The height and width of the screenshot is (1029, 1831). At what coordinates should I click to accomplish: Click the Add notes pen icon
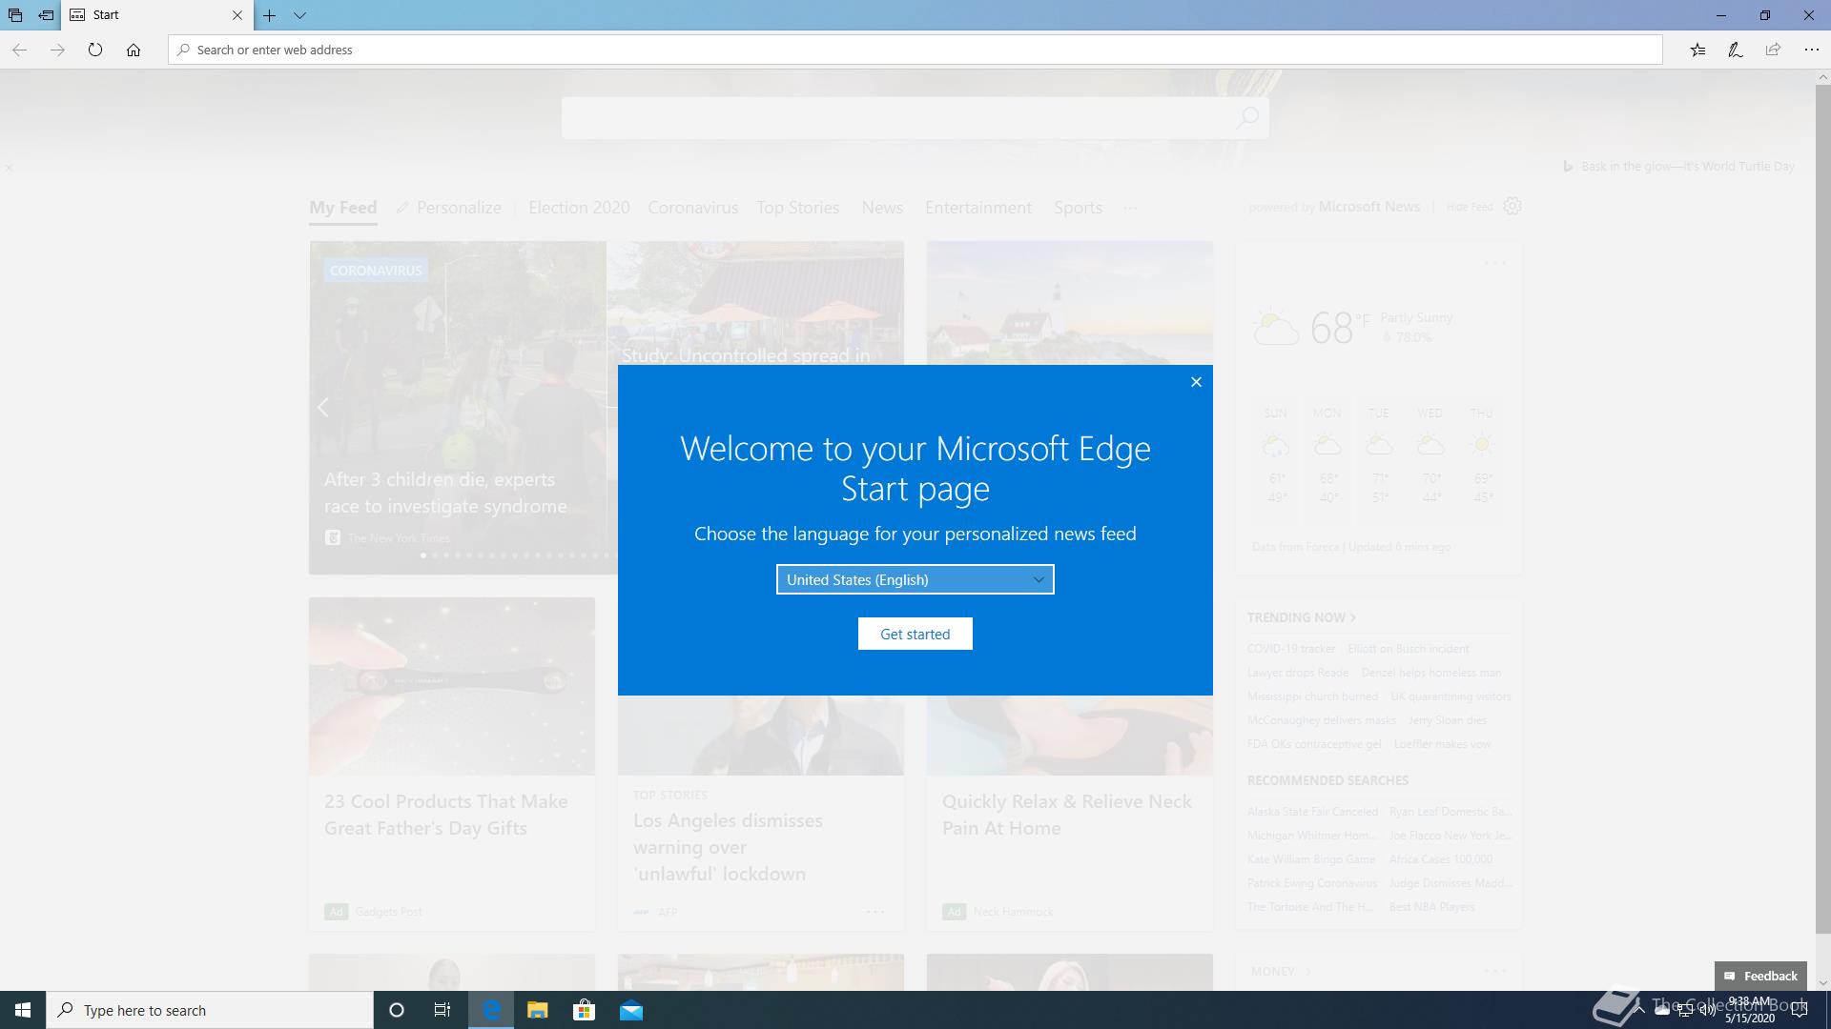pyautogui.click(x=1736, y=50)
